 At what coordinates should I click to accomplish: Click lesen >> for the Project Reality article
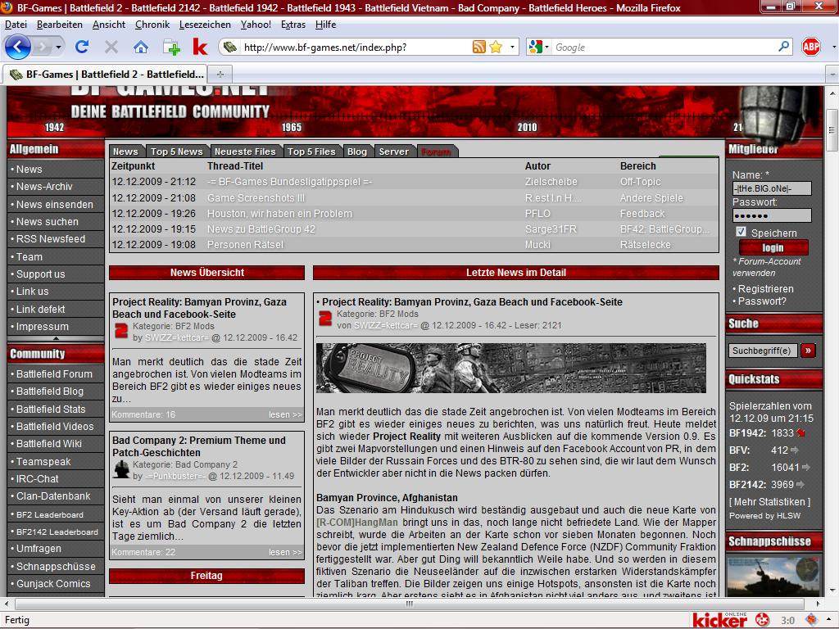click(285, 414)
